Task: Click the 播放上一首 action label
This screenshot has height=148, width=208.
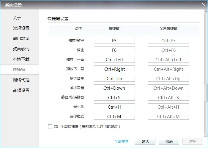Action: click(x=75, y=59)
